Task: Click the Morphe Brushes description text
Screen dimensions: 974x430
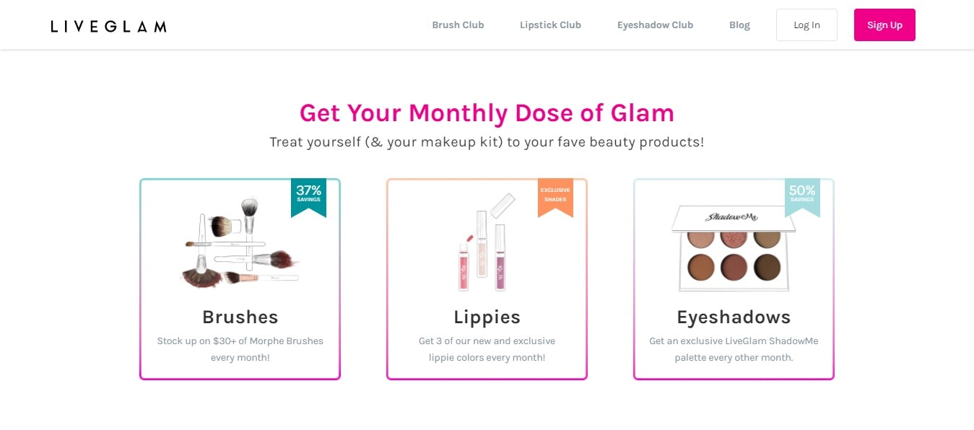Action: tap(240, 349)
